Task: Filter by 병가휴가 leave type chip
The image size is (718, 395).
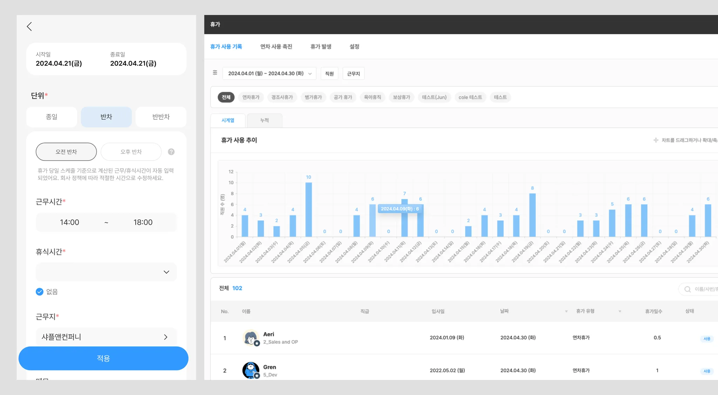Action: [x=313, y=97]
